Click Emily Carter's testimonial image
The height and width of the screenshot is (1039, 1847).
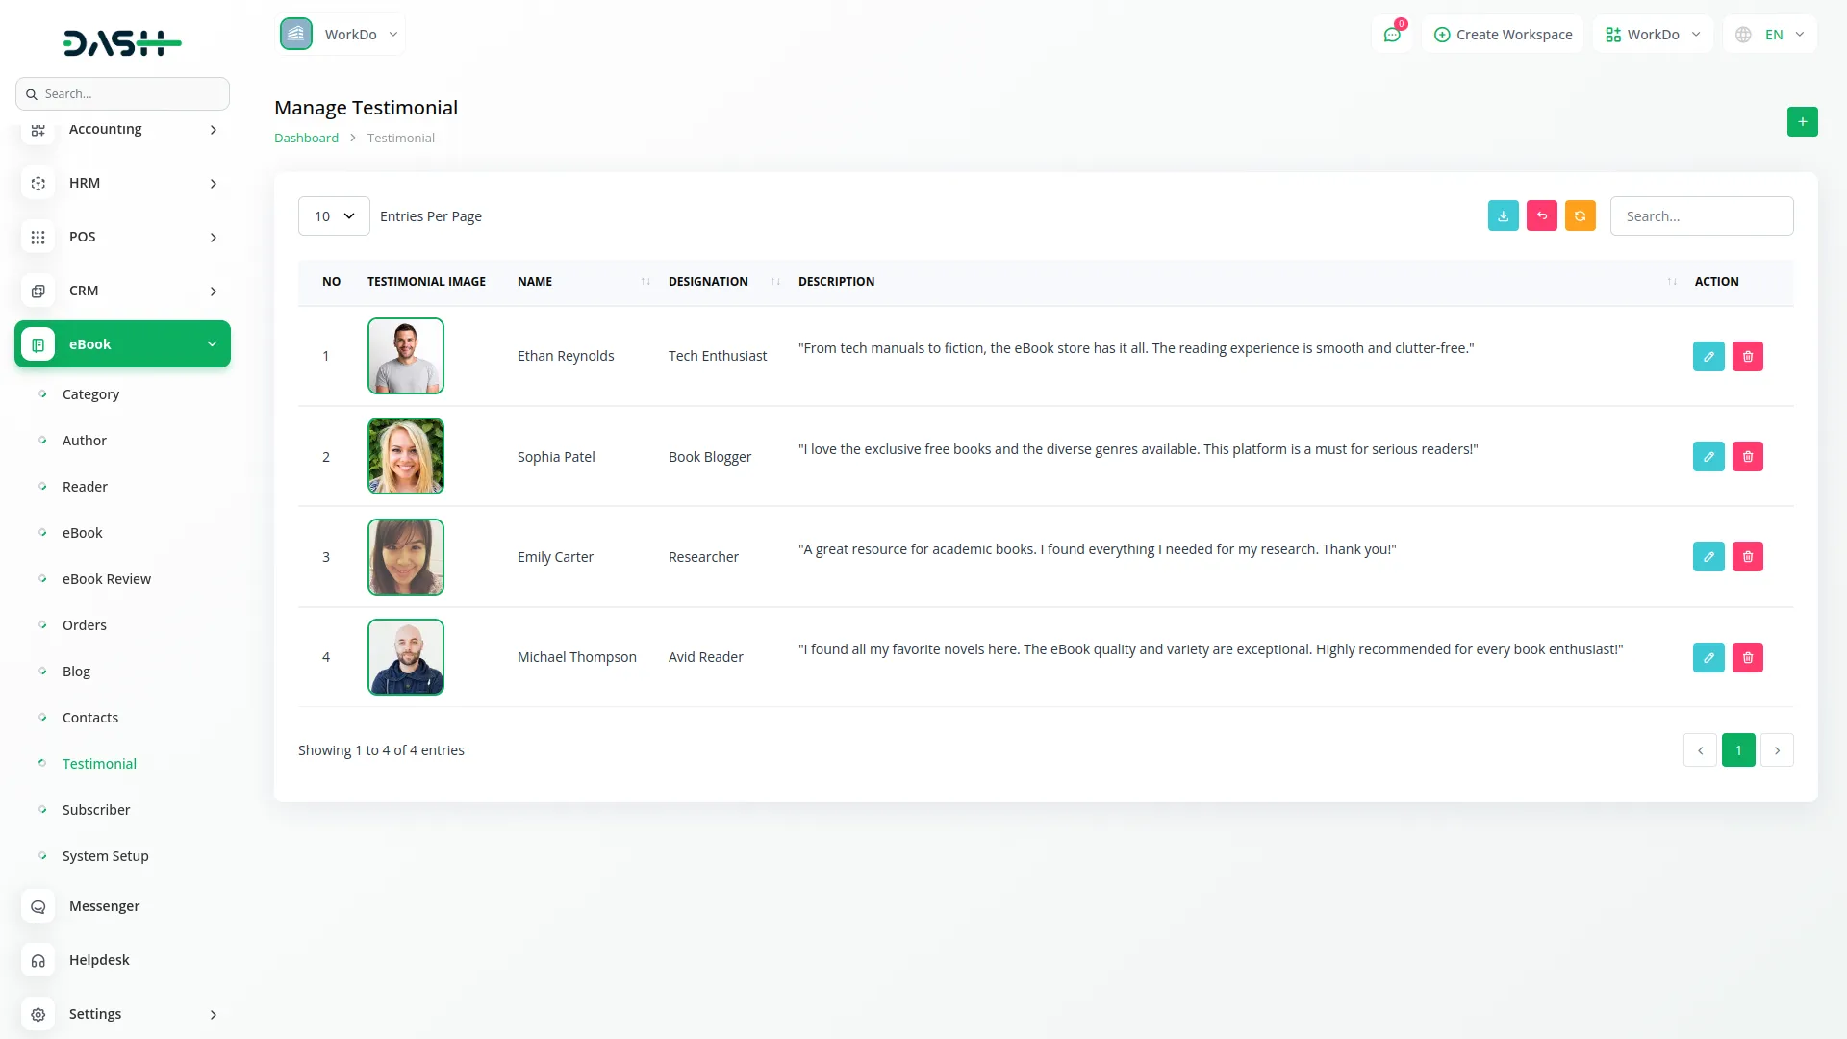405,557
